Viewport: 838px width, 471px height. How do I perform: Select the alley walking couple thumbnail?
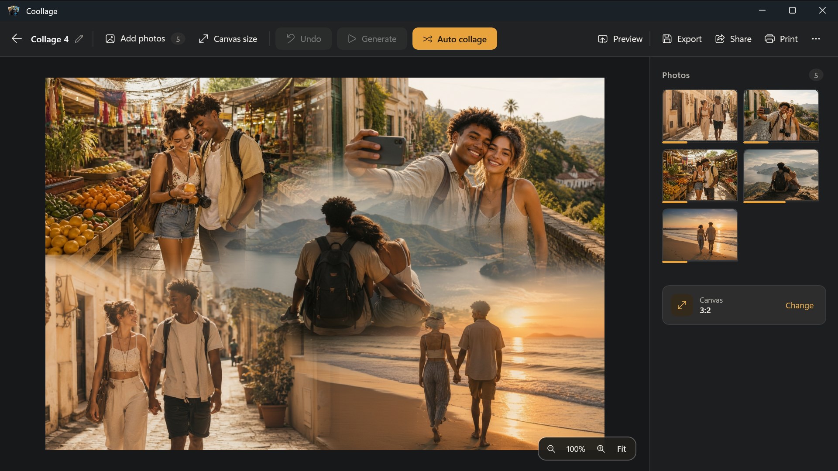700,115
